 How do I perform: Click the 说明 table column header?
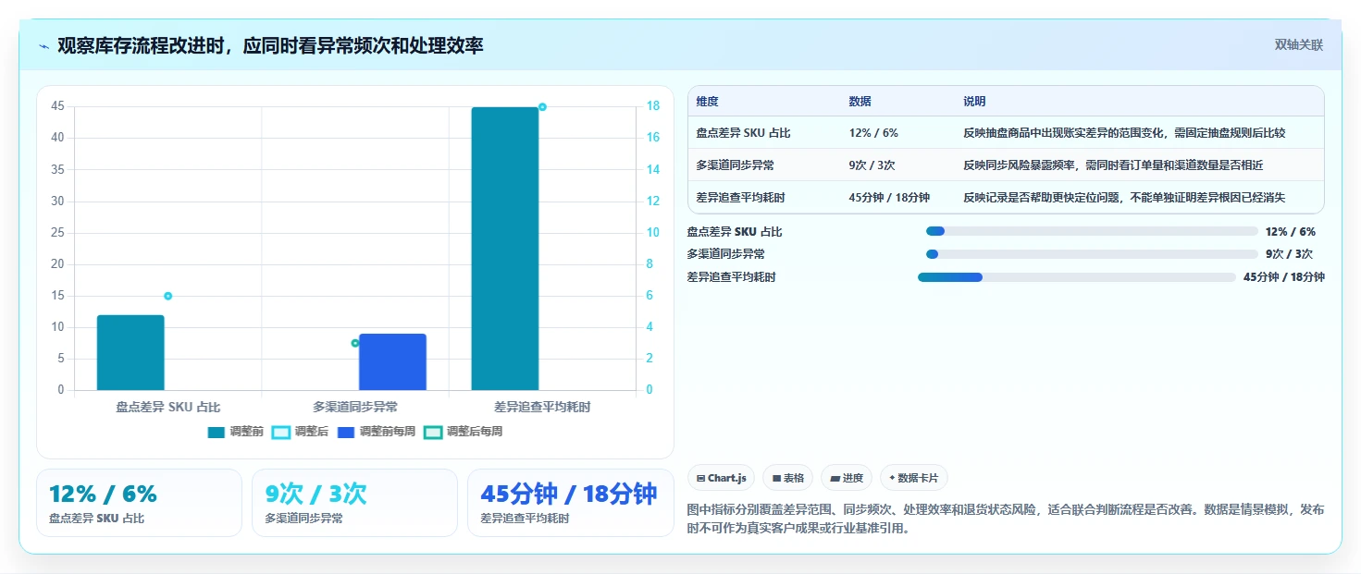974,102
